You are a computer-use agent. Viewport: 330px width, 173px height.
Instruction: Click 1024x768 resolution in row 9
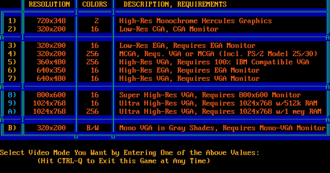(49, 103)
